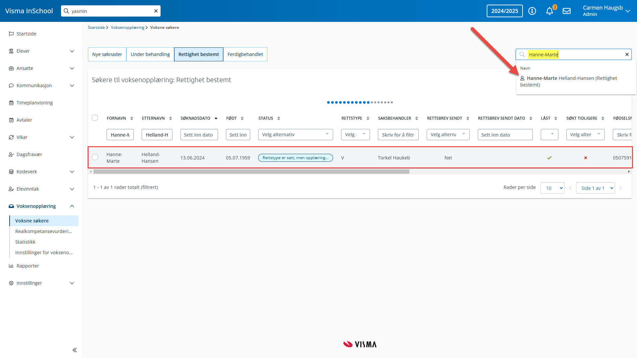The height and width of the screenshot is (358, 637).
Task: Click the Dagsfravær icon in sidebar
Action: (11, 154)
